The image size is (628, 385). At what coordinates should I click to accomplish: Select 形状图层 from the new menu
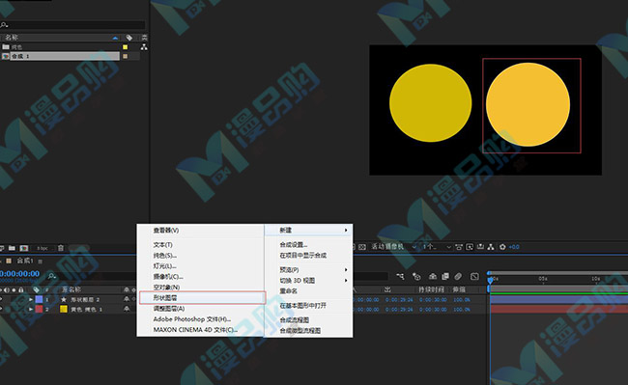202,298
